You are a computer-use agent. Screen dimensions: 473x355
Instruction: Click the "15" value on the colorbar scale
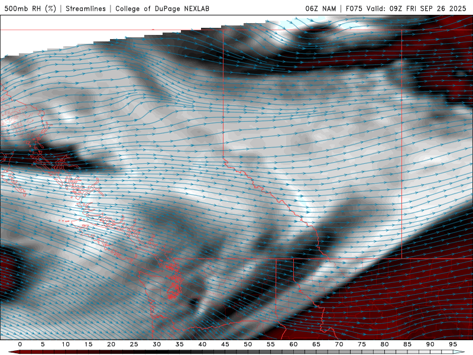88,344
